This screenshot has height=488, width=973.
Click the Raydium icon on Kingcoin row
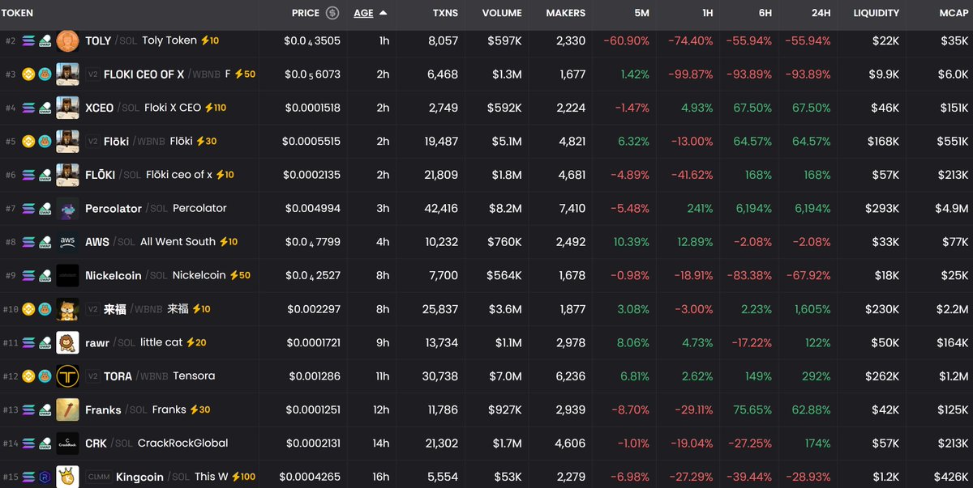[x=45, y=477]
